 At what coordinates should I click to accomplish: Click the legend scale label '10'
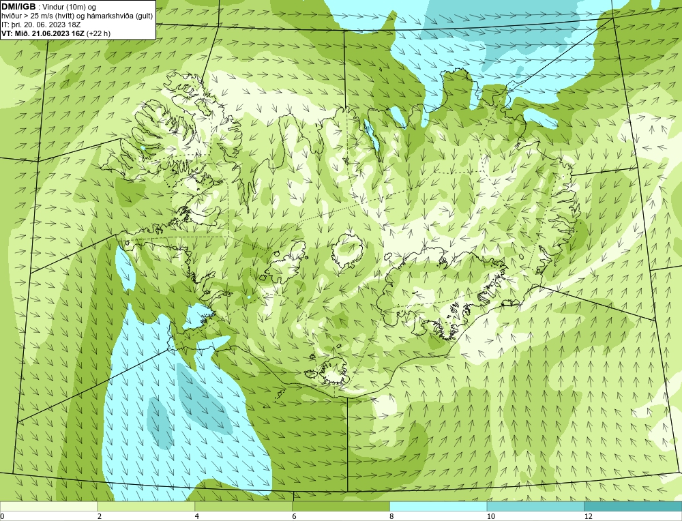pyautogui.click(x=491, y=516)
